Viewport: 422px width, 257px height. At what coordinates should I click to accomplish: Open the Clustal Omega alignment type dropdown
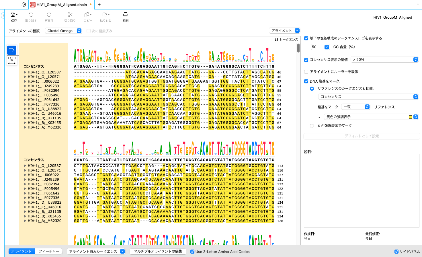pos(63,31)
